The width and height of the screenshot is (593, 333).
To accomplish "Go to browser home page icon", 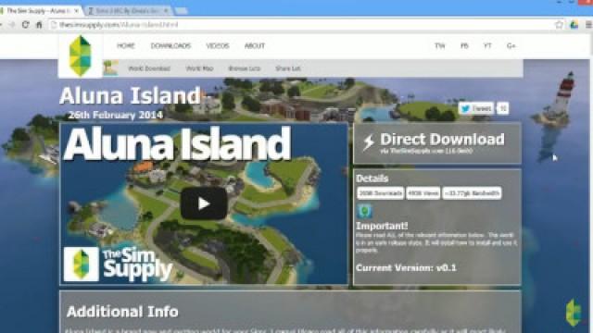I will coord(39,25).
